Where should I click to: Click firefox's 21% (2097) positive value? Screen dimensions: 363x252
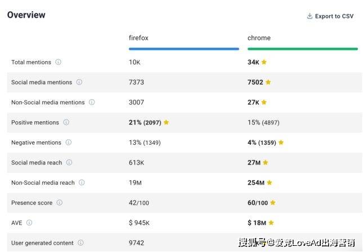point(145,122)
